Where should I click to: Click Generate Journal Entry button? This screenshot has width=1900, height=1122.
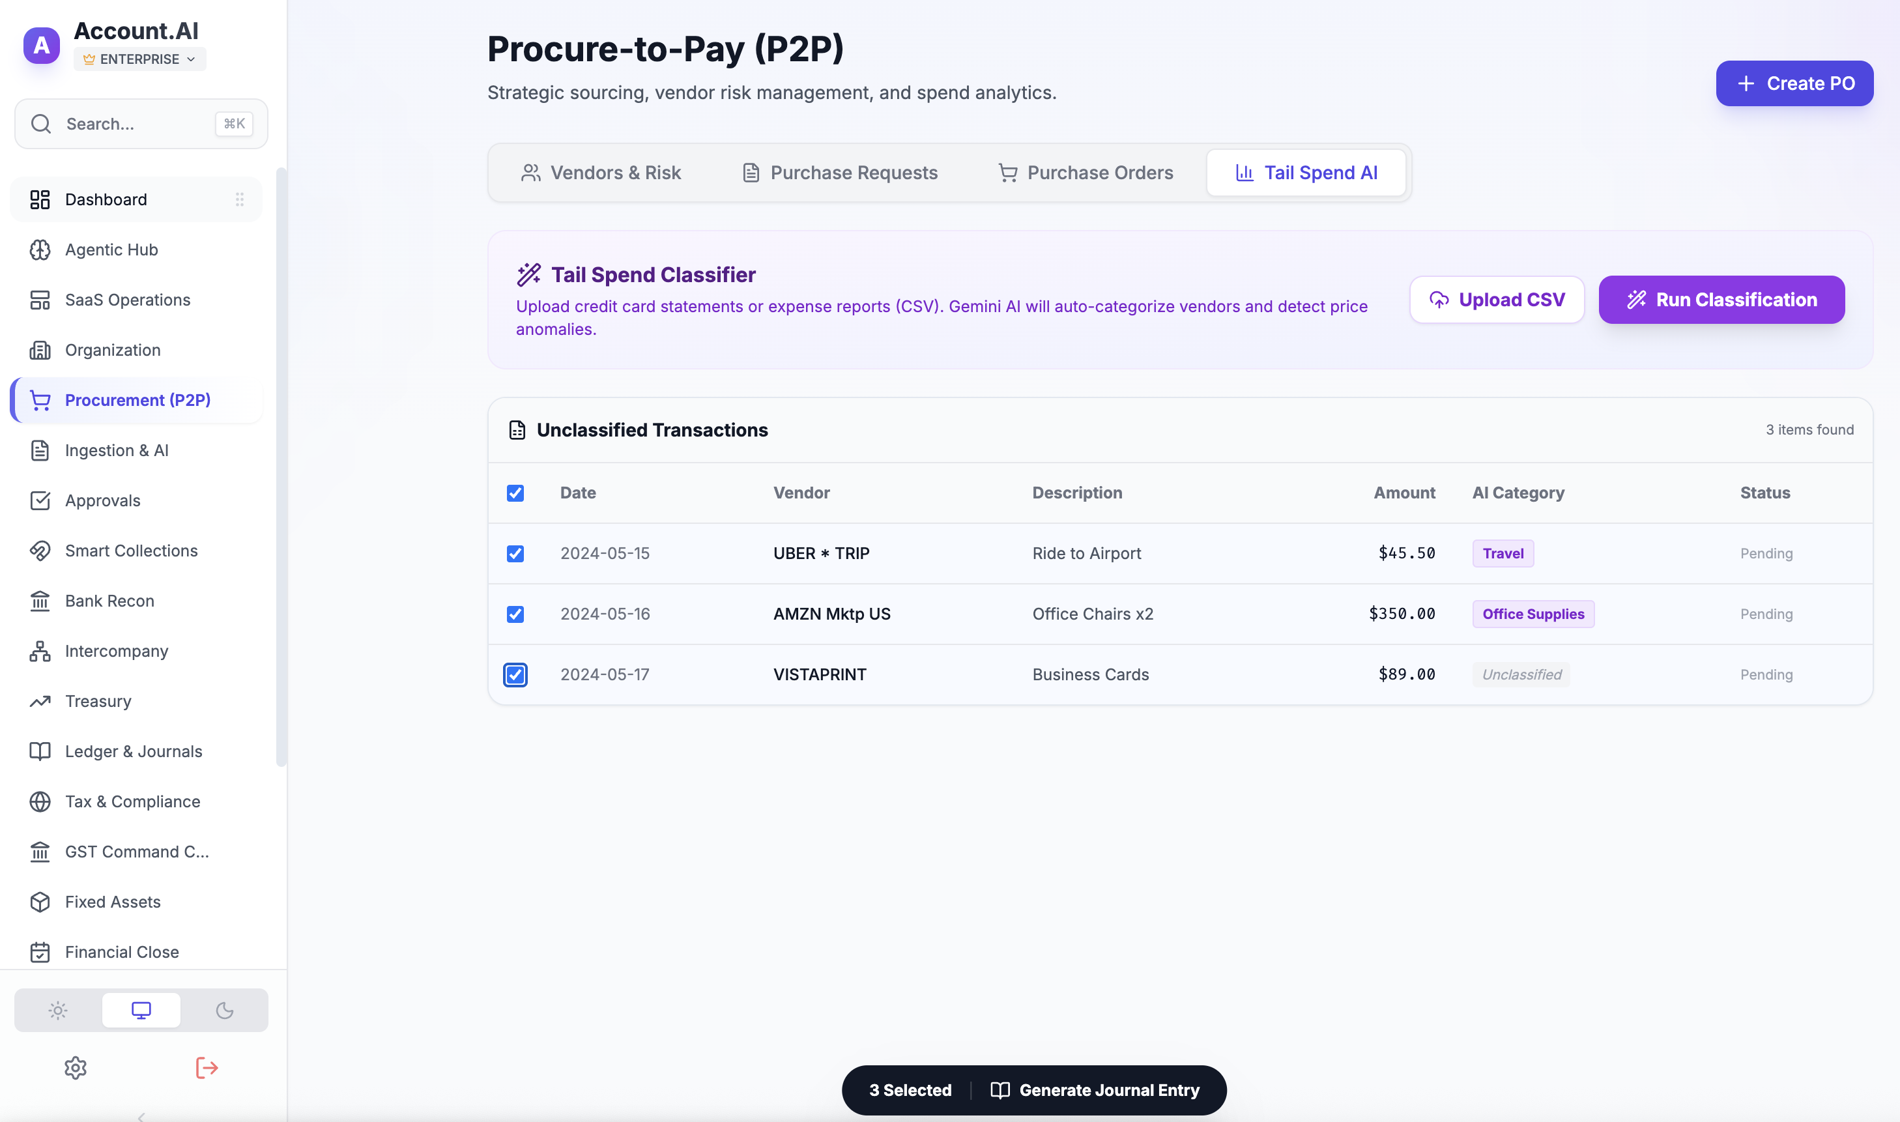[x=1095, y=1090]
